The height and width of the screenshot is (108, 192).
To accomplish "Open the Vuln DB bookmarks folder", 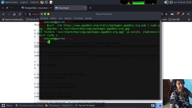I will tap(174, 19).
